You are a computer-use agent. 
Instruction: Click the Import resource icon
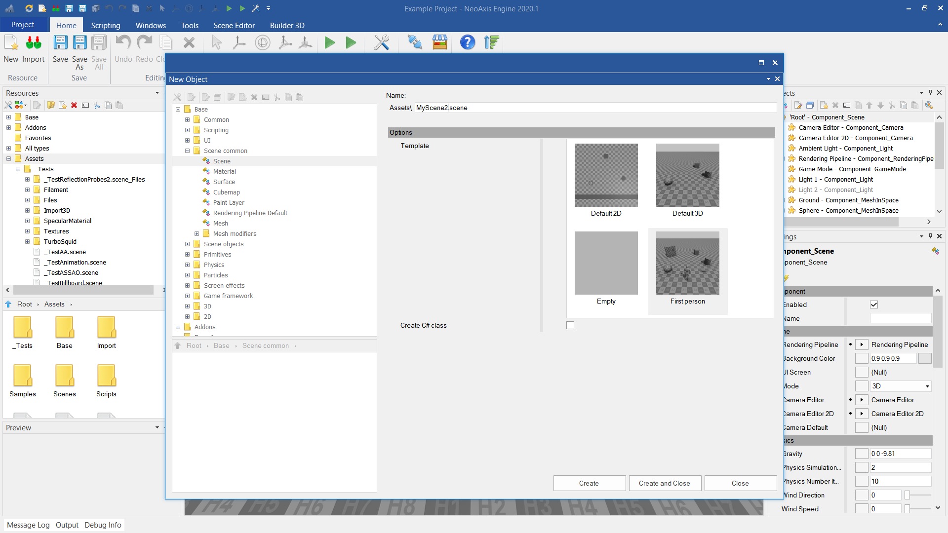pyautogui.click(x=33, y=43)
